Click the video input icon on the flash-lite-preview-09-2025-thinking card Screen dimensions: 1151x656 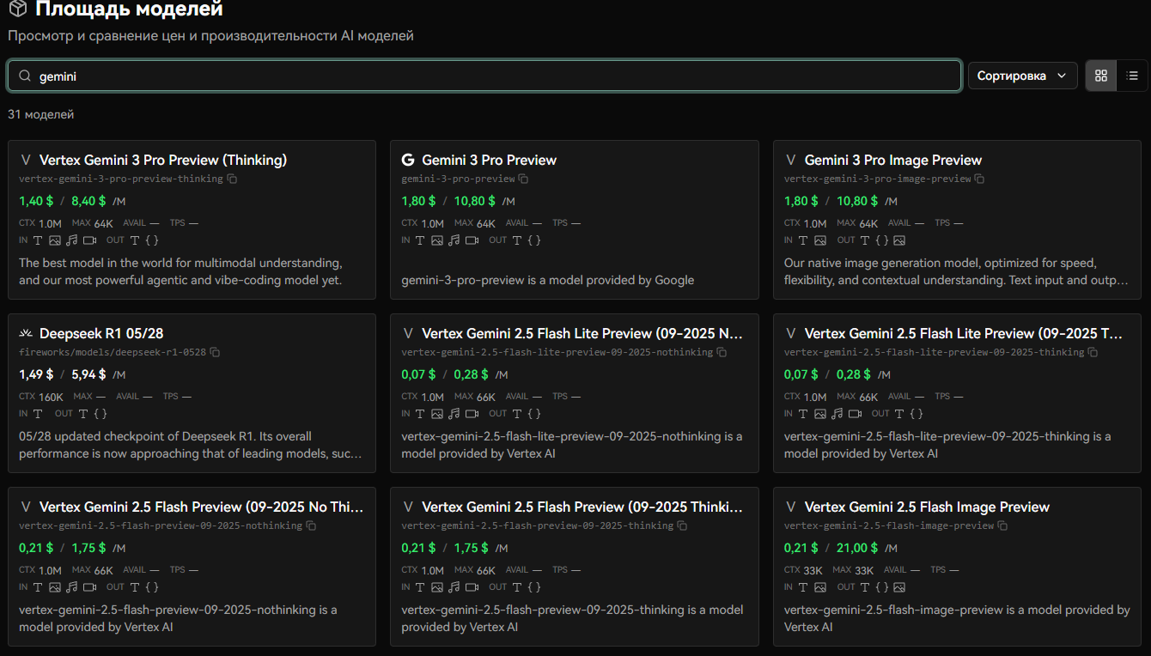[855, 414]
